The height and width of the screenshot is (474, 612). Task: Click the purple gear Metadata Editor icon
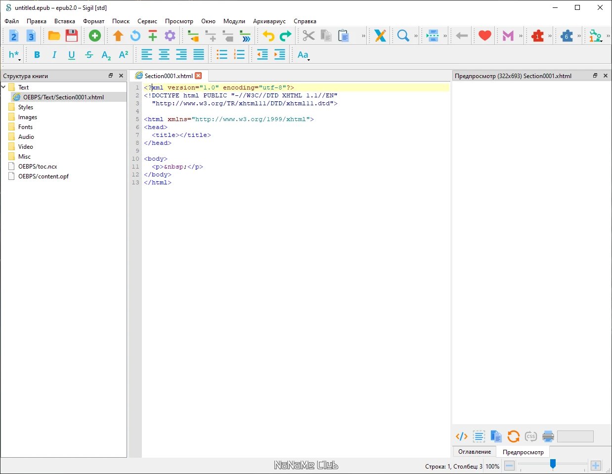pos(170,36)
